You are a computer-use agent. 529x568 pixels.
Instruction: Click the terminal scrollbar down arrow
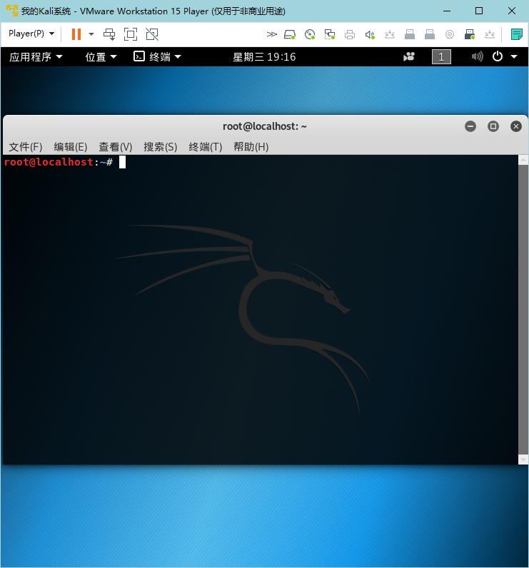pos(523,460)
